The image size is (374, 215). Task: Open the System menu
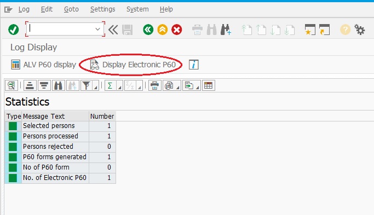(137, 9)
